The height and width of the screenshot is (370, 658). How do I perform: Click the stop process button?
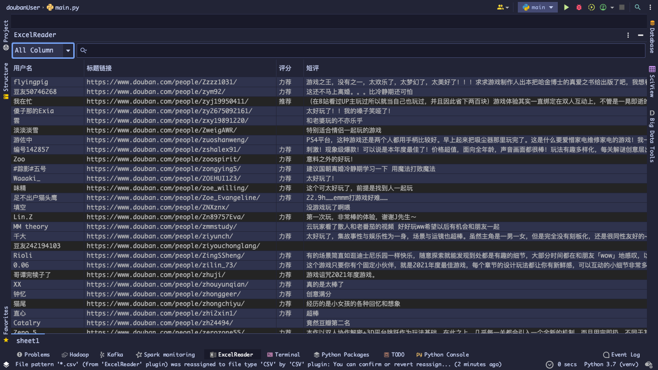[622, 7]
